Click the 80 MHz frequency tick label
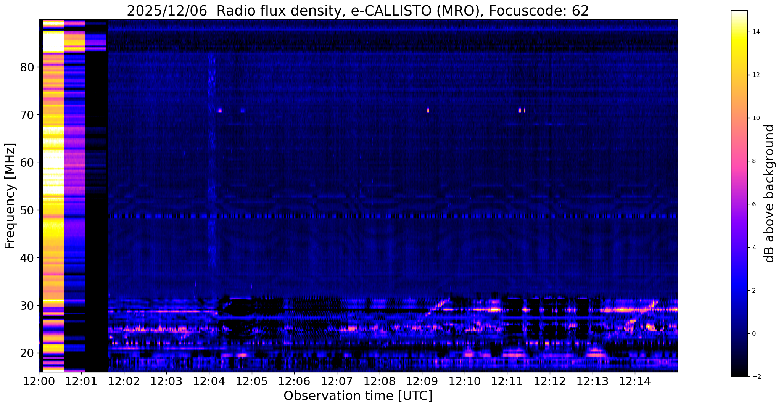Screen dimensions: 781x407 click(27, 67)
